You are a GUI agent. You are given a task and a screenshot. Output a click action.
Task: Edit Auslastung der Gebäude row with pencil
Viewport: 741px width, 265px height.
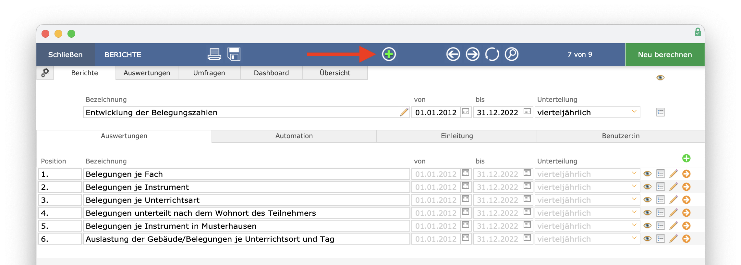pos(674,239)
